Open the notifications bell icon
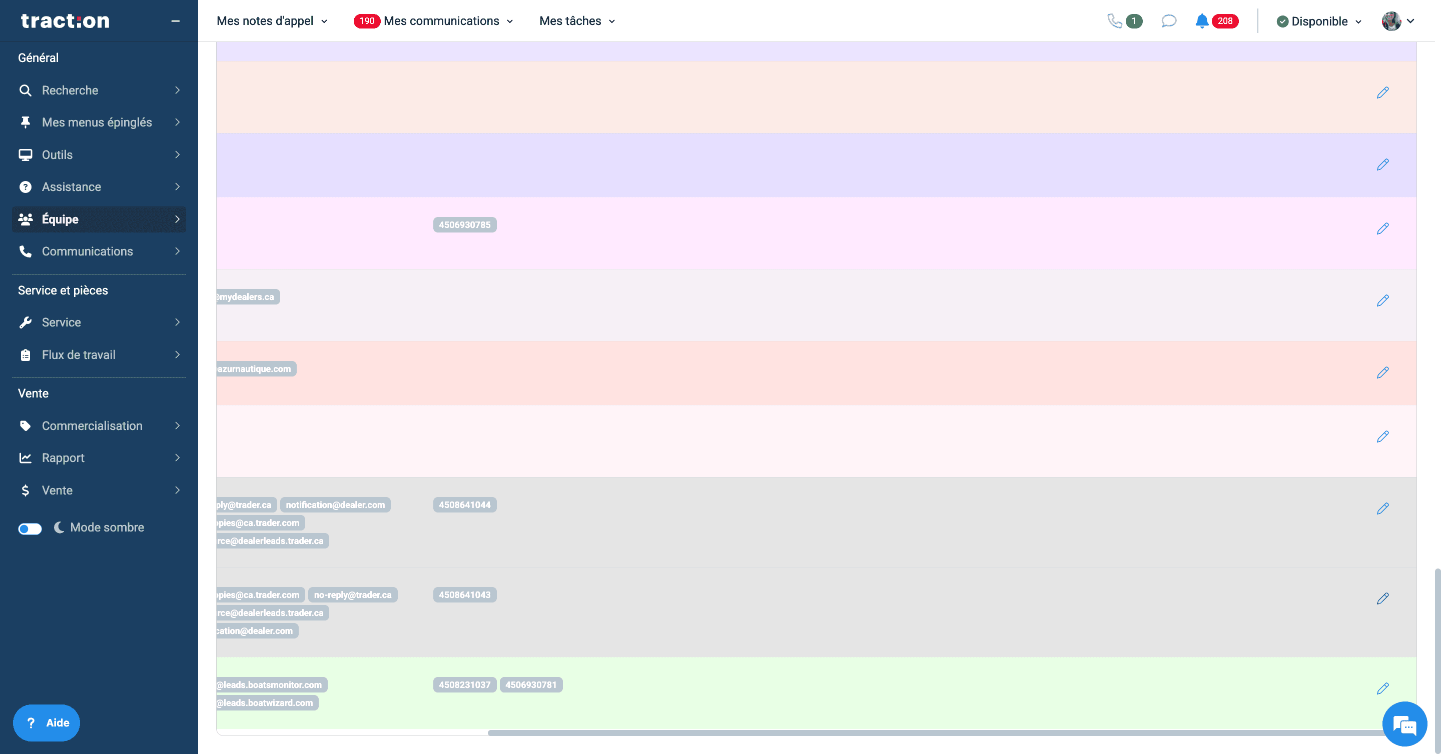This screenshot has height=754, width=1441. pyautogui.click(x=1201, y=21)
